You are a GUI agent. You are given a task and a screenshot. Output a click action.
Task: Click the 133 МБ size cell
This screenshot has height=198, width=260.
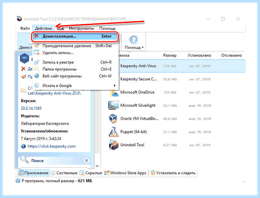point(170,93)
